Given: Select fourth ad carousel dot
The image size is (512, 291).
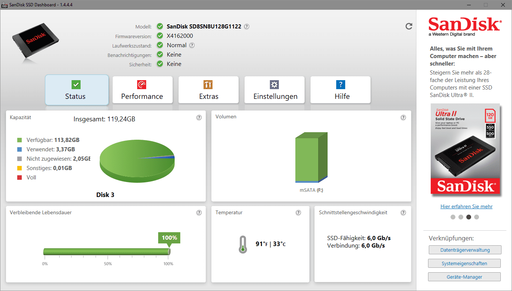Looking at the screenshot, I should [x=476, y=217].
